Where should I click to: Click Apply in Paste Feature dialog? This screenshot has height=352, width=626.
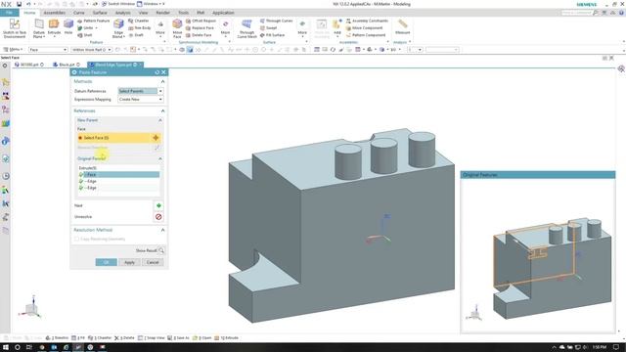click(129, 262)
